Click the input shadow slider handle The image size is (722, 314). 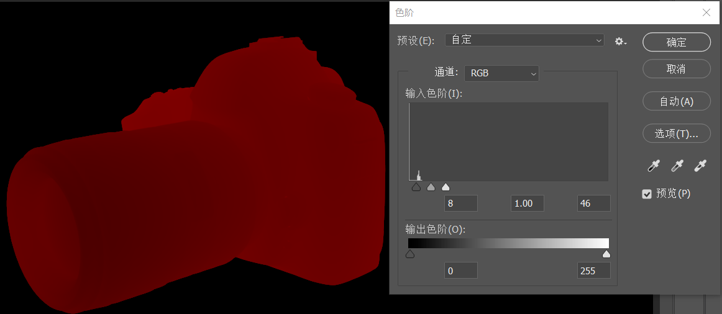[416, 187]
